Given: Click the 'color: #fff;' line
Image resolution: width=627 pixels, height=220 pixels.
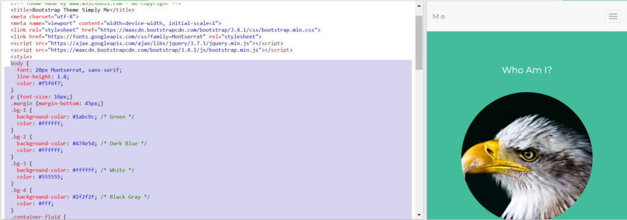Looking at the screenshot, I should click(x=34, y=204).
